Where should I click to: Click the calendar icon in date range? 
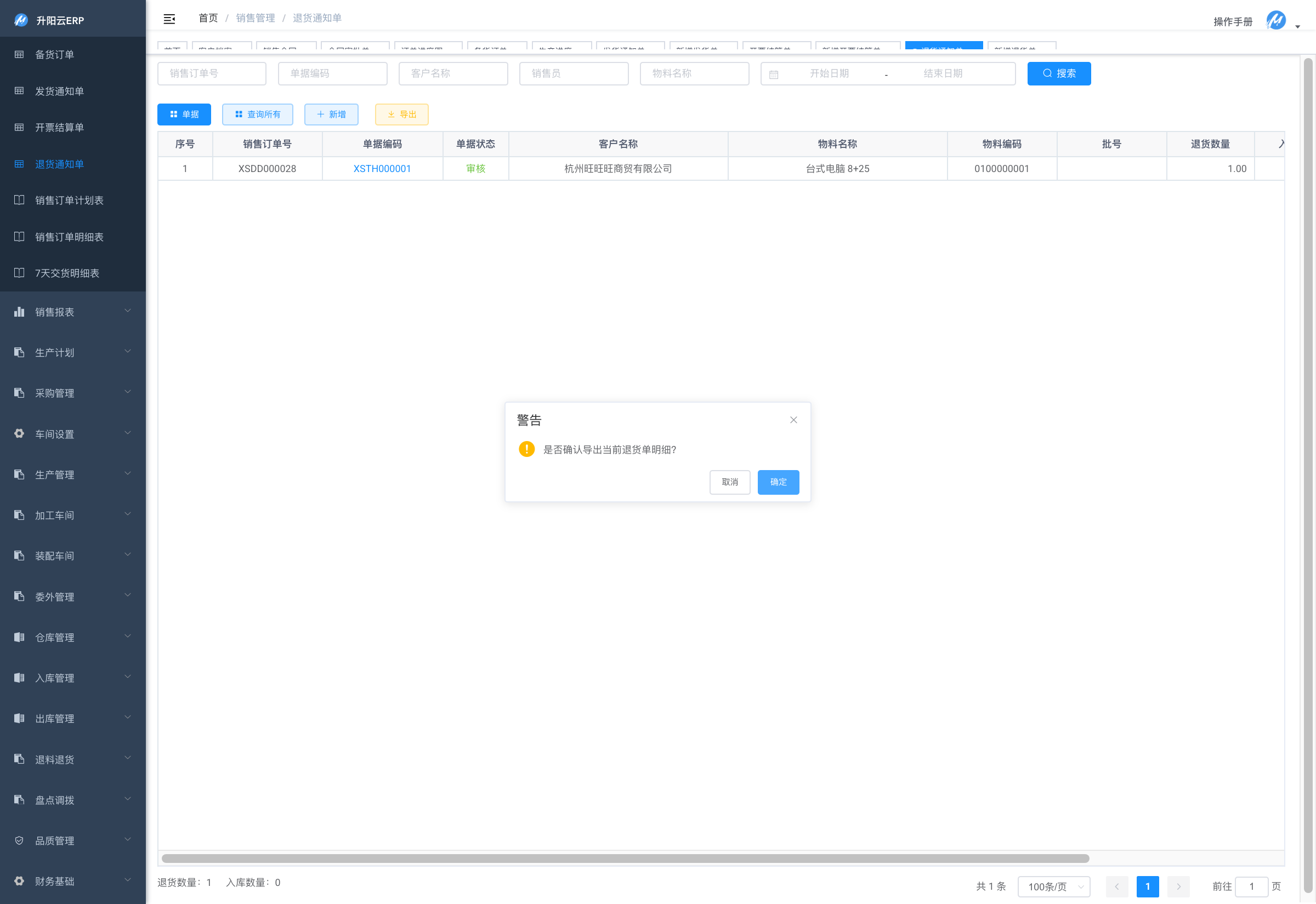(774, 74)
